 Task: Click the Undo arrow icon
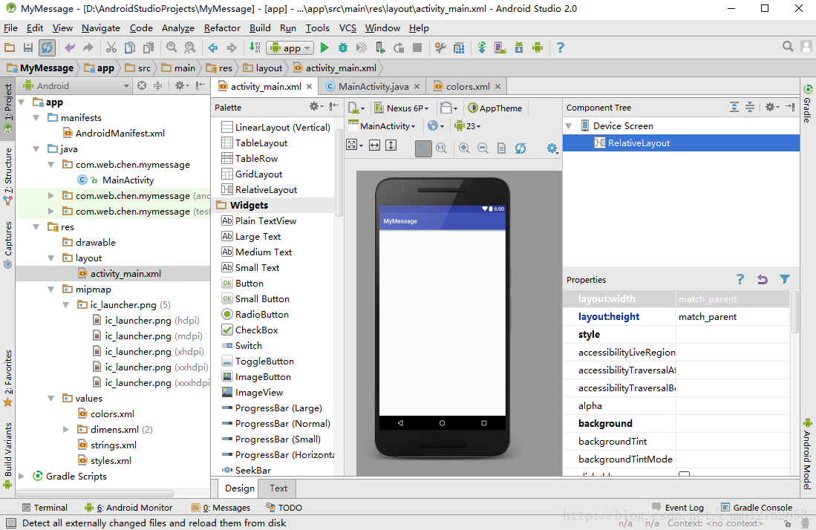70,48
